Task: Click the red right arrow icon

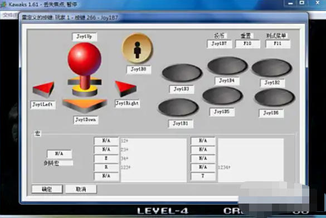Action: pos(125,88)
